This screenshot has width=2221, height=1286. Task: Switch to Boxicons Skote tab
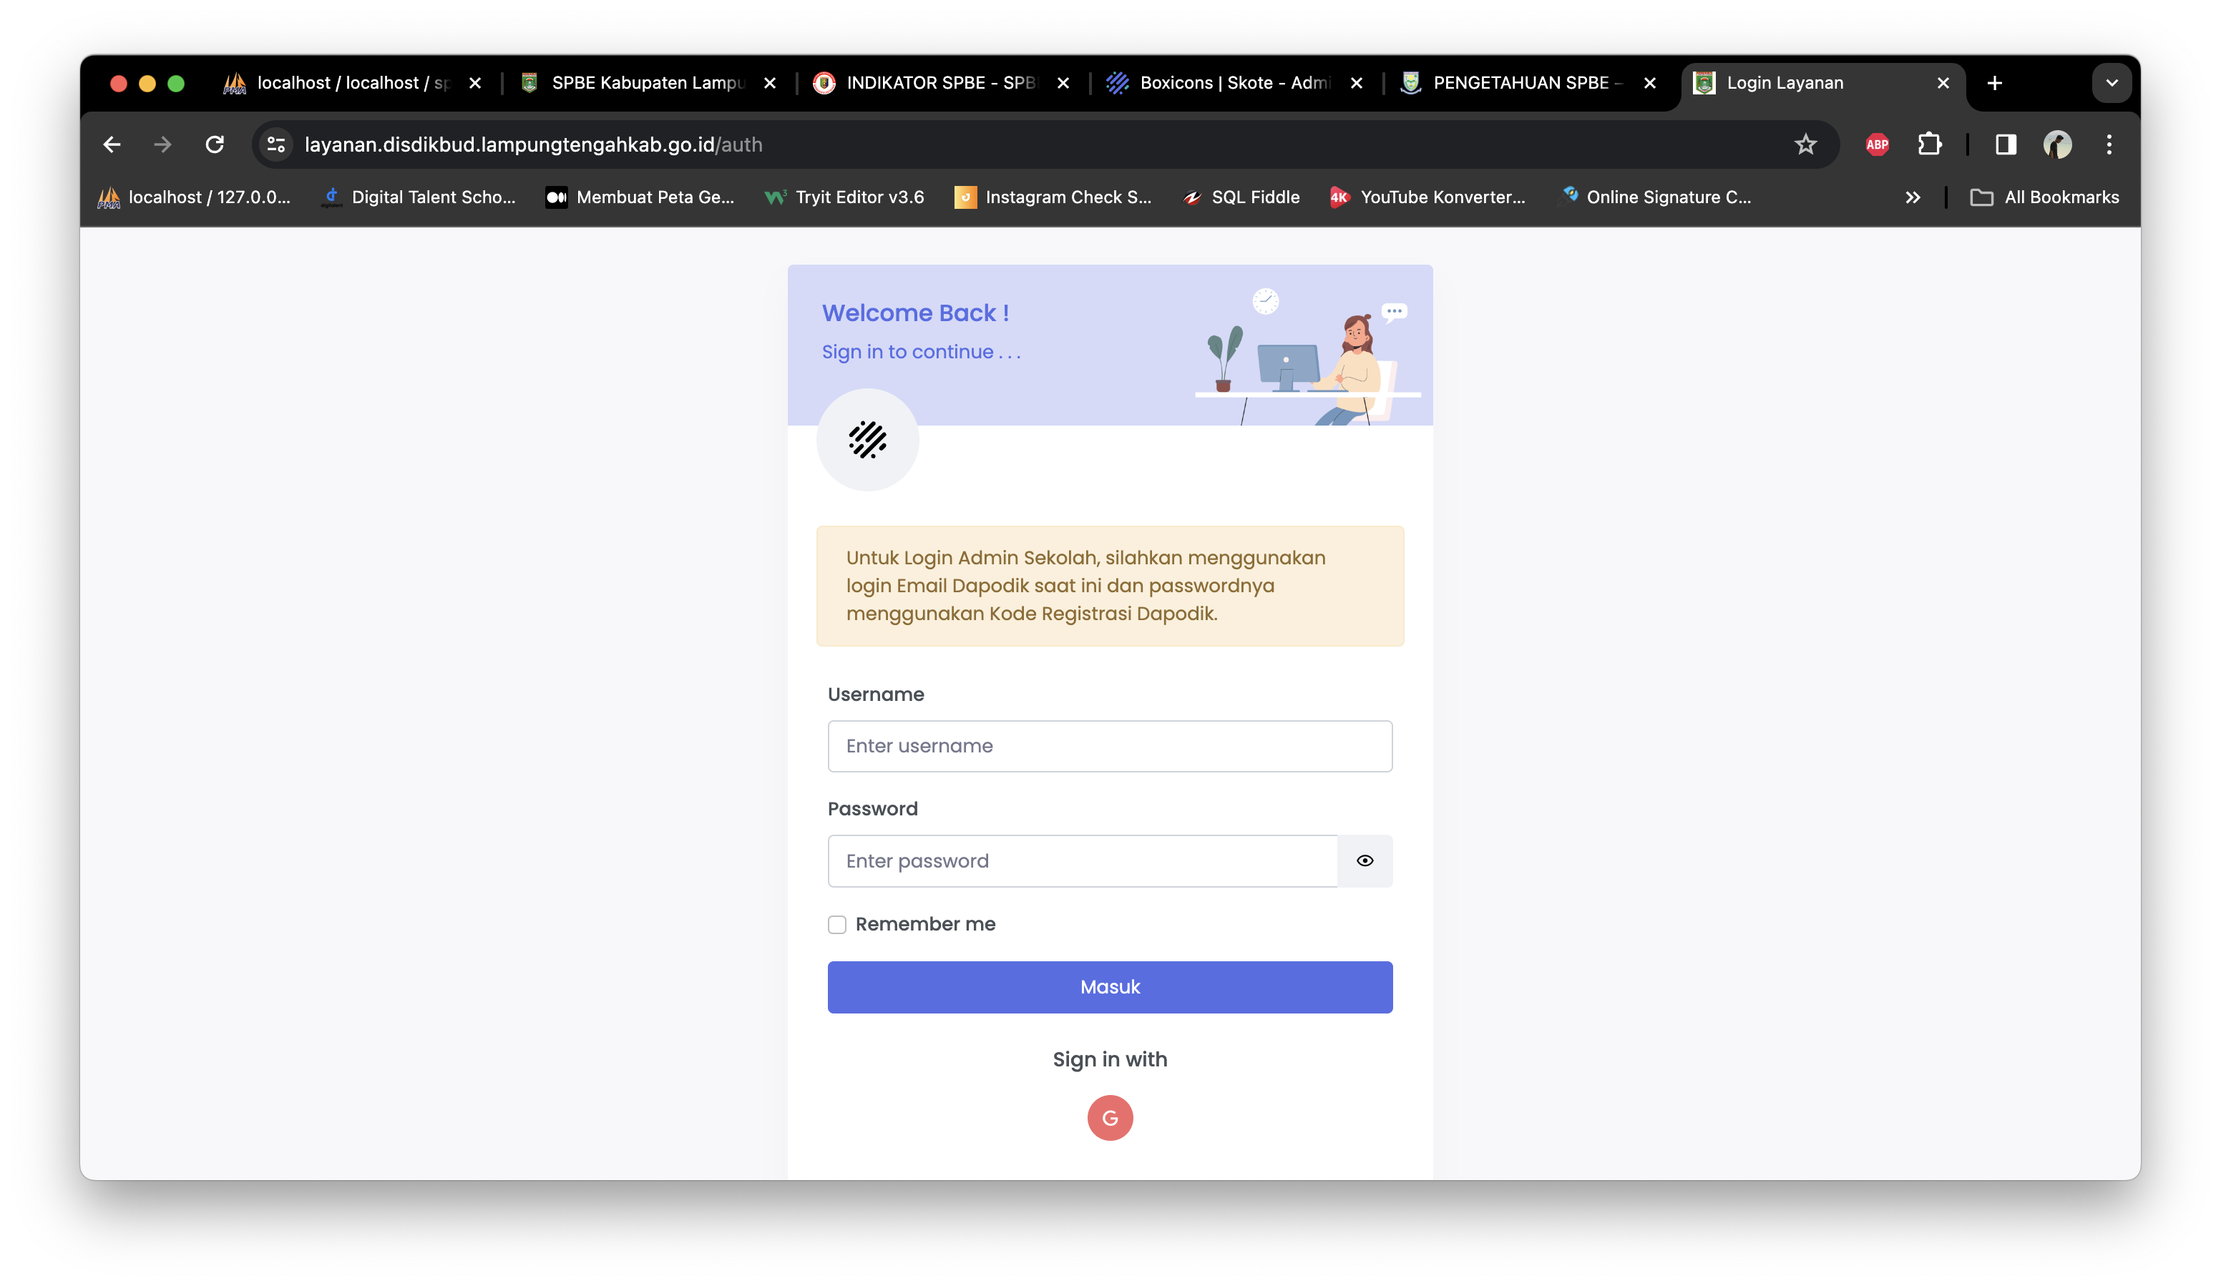click(x=1232, y=83)
